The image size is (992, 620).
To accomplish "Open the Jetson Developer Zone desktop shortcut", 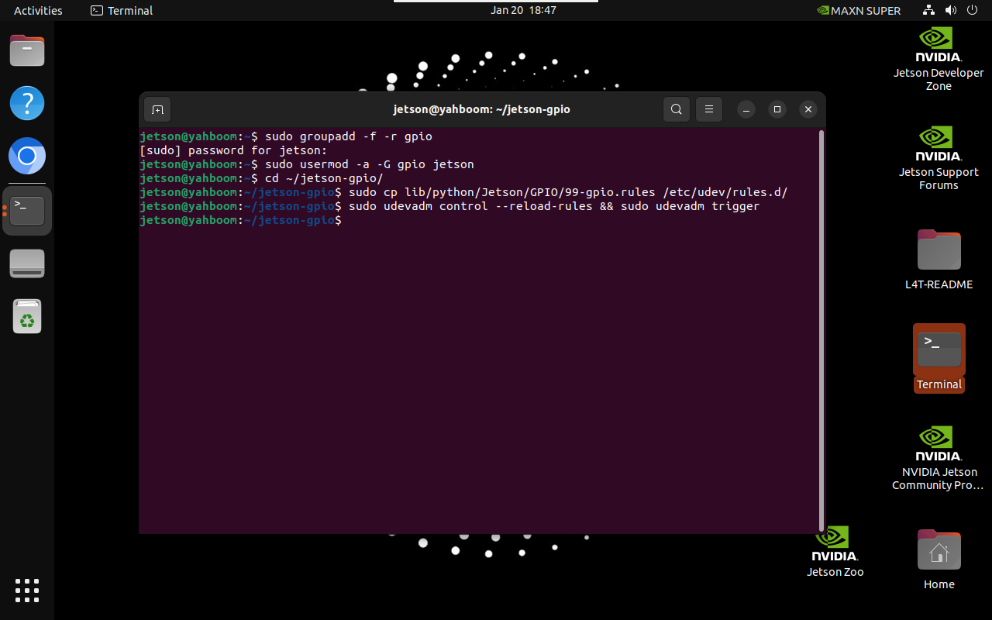I will (939, 59).
